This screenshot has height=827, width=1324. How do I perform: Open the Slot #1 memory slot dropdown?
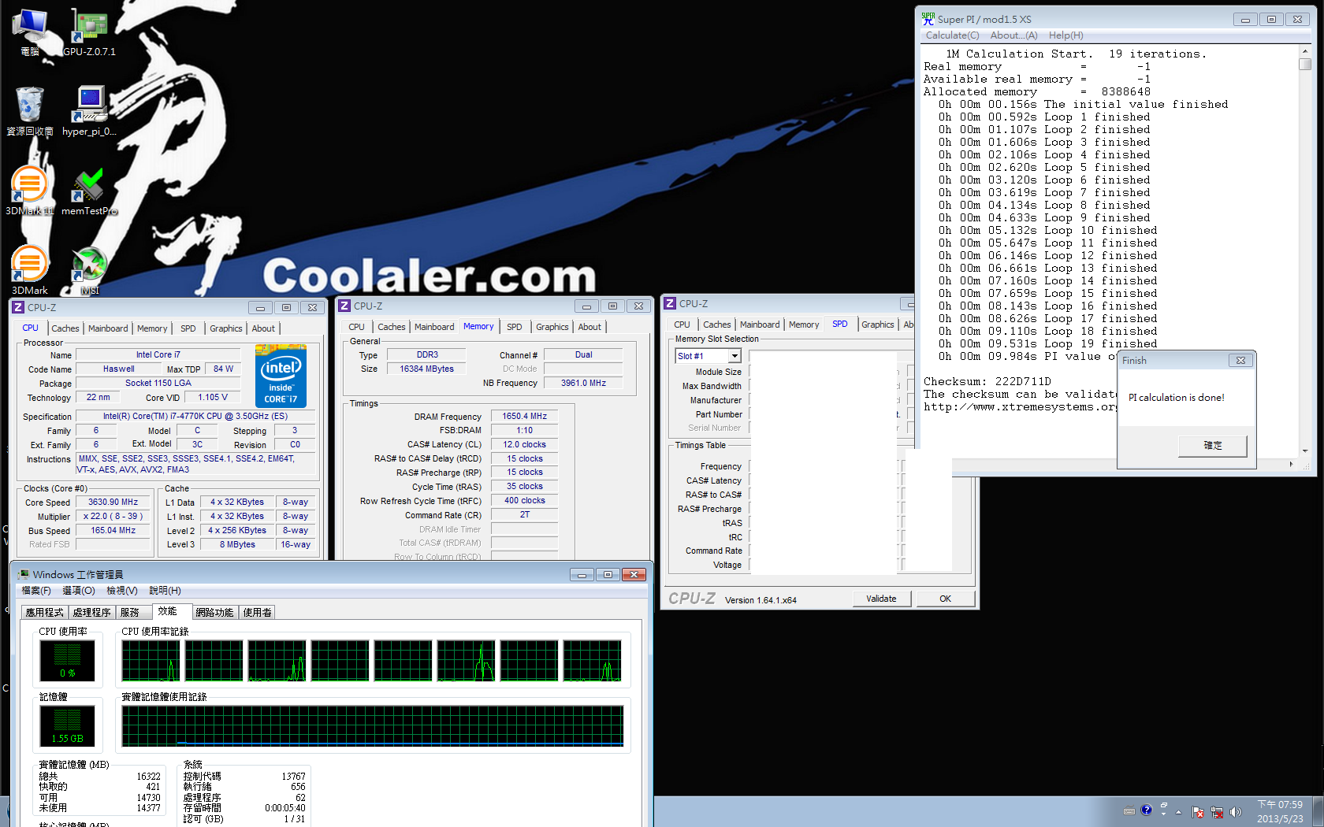(x=735, y=356)
